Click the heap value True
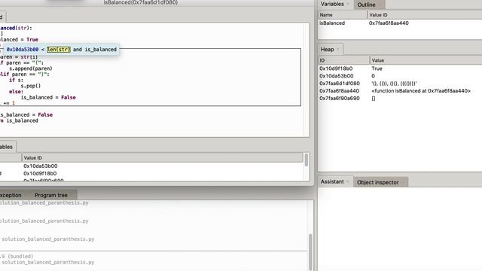 377,69
